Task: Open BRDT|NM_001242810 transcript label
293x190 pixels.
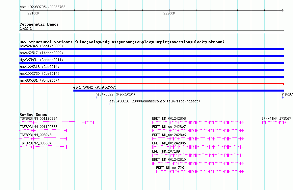Action: (169, 159)
